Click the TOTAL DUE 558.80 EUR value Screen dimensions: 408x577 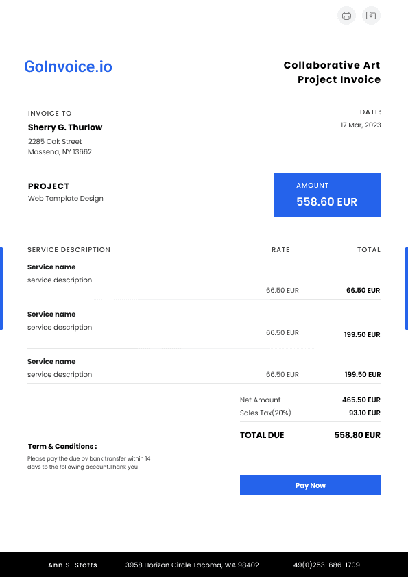click(357, 435)
